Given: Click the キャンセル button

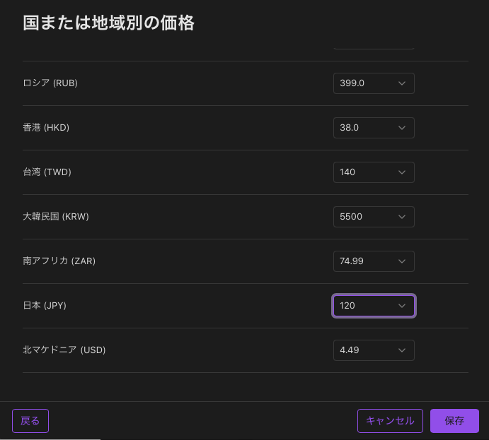Looking at the screenshot, I should pyautogui.click(x=390, y=421).
